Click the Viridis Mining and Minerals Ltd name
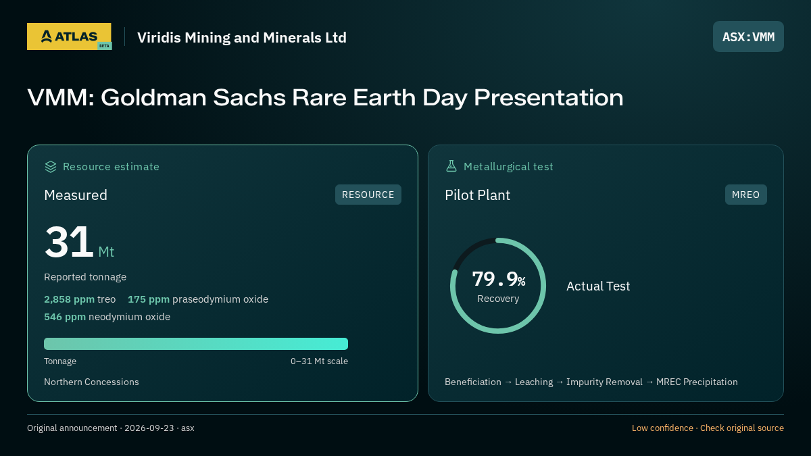 coord(242,37)
